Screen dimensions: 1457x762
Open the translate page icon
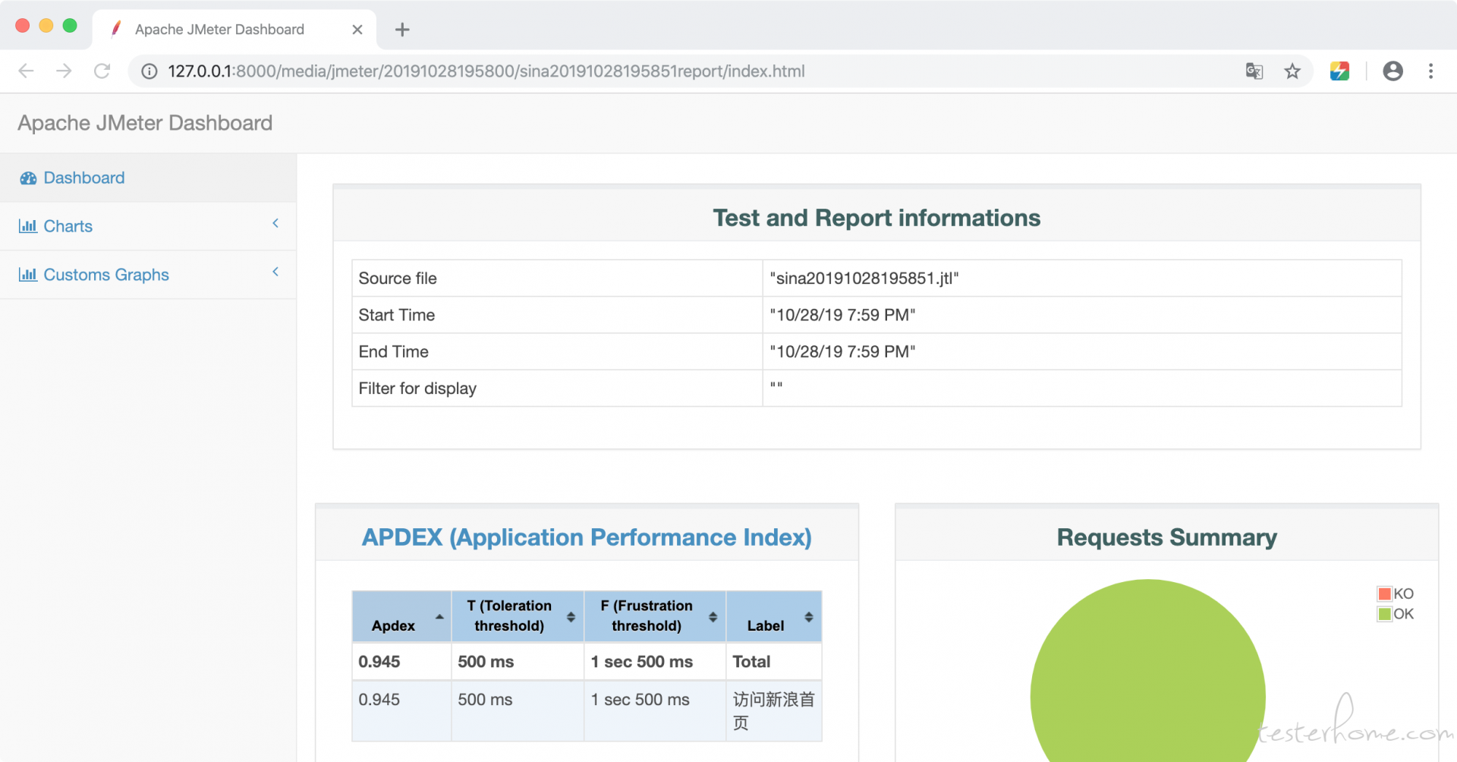pos(1254,71)
